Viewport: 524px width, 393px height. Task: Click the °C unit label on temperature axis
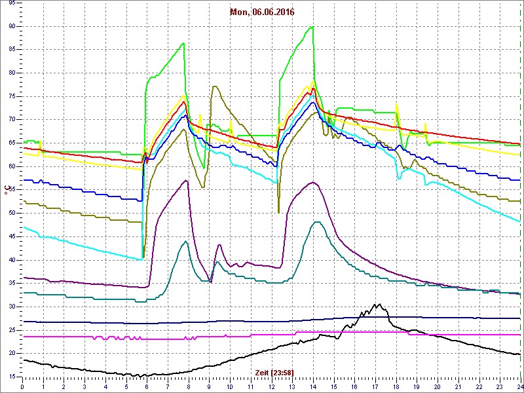pyautogui.click(x=6, y=191)
